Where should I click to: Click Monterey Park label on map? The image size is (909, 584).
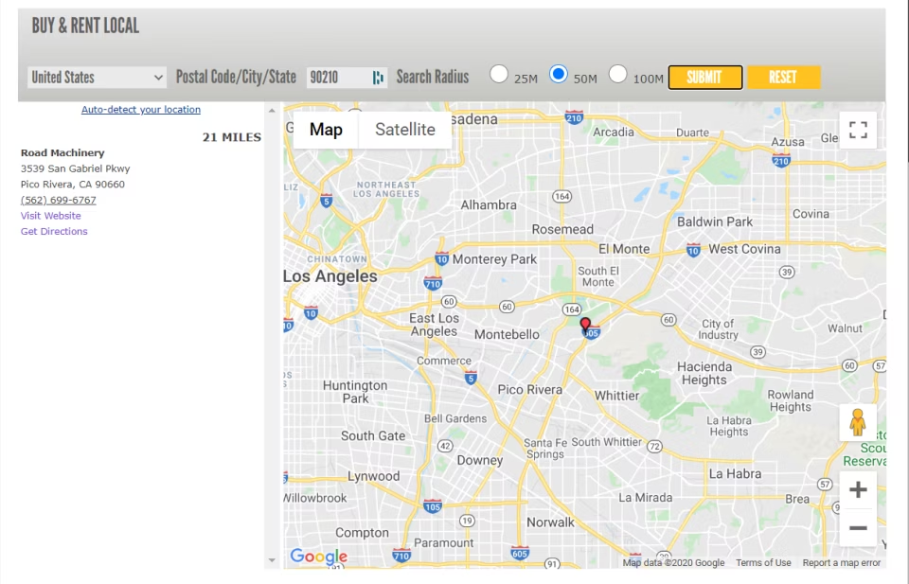[494, 259]
